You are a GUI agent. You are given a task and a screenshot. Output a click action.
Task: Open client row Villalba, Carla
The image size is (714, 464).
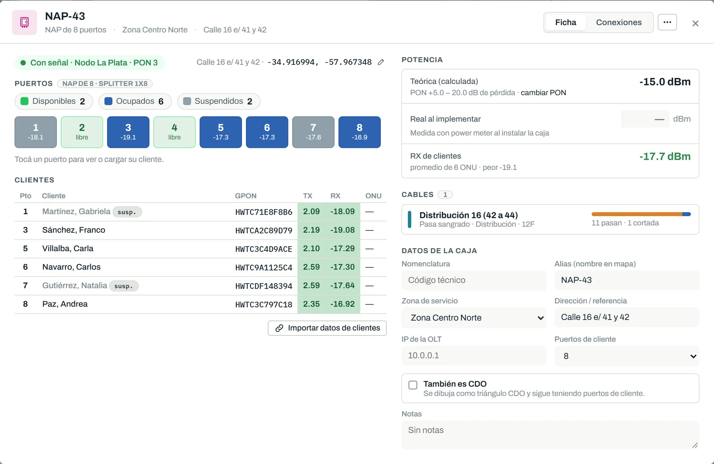point(200,249)
